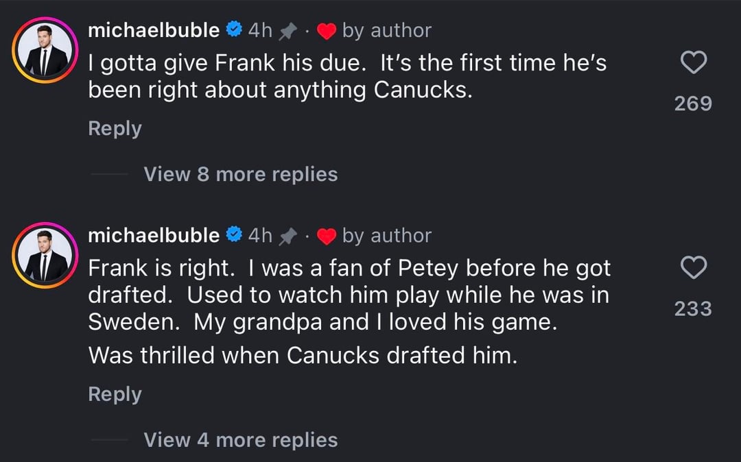
Task: Click the pinned pushpin icon on the first comment
Action: pyautogui.click(x=287, y=29)
